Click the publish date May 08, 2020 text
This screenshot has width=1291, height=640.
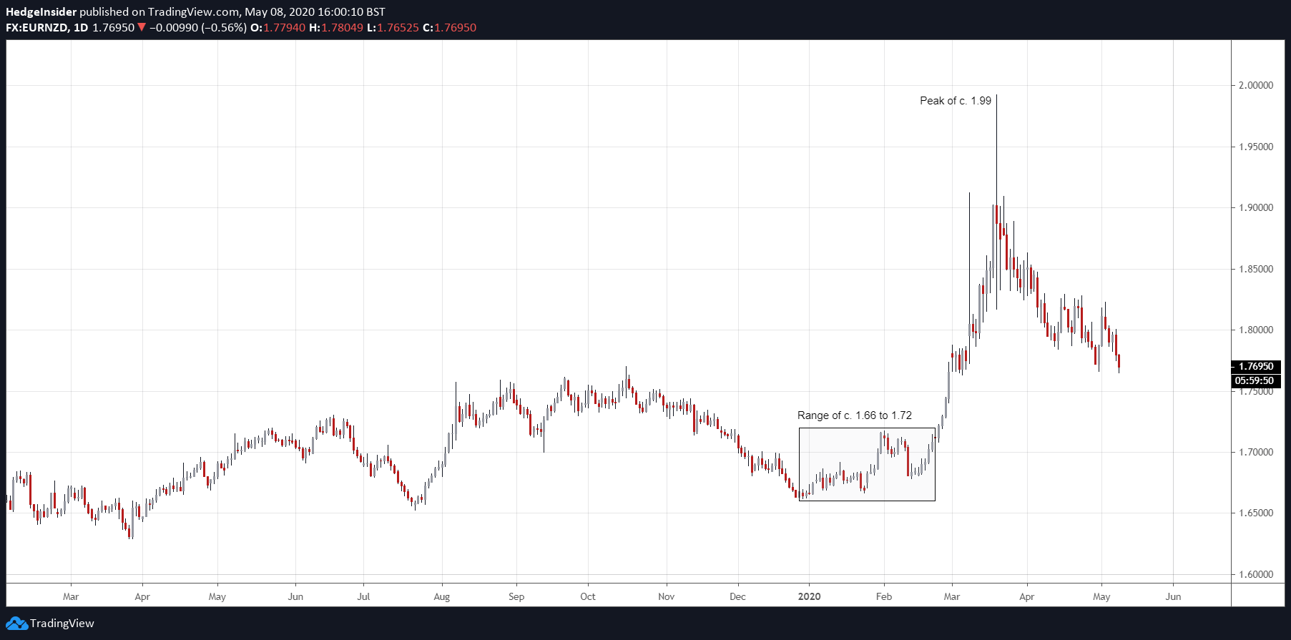(x=278, y=12)
